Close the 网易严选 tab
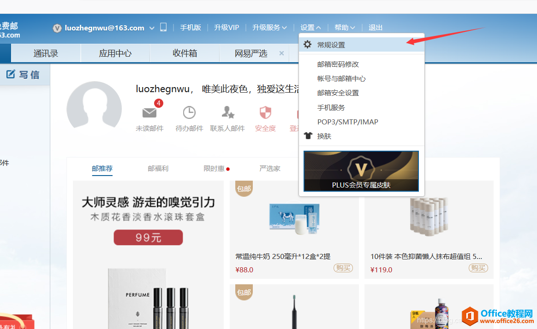This screenshot has width=537, height=329. 281,53
